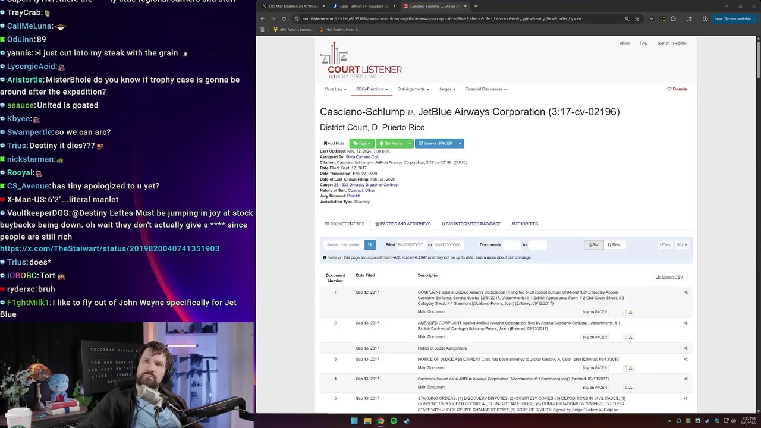Share docket entry 5
The image size is (761, 428).
[685, 399]
